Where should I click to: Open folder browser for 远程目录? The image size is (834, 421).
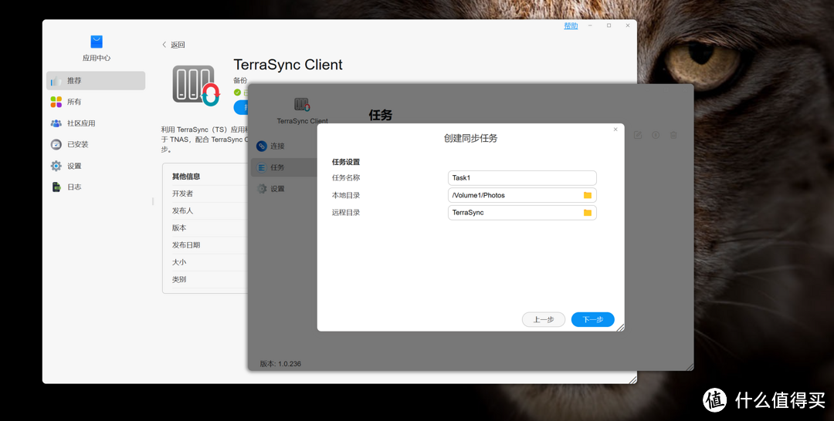(x=587, y=212)
